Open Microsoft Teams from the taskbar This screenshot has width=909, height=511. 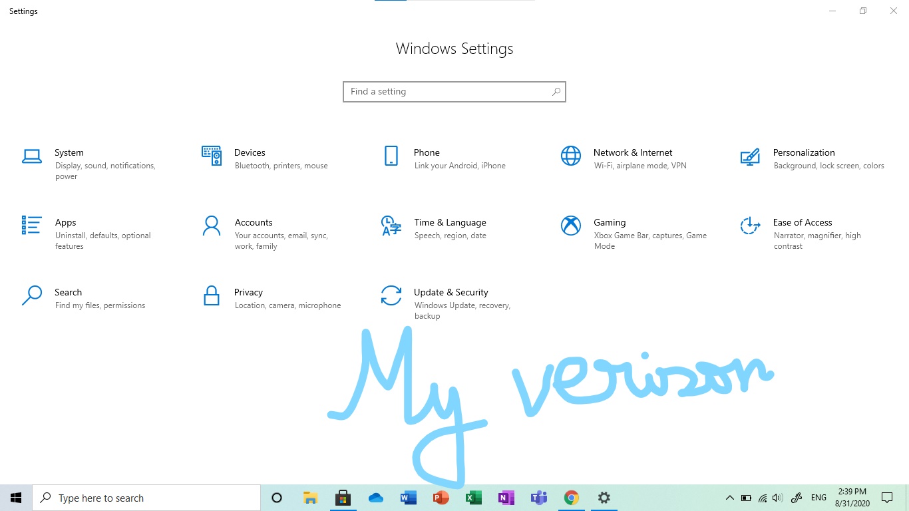538,498
